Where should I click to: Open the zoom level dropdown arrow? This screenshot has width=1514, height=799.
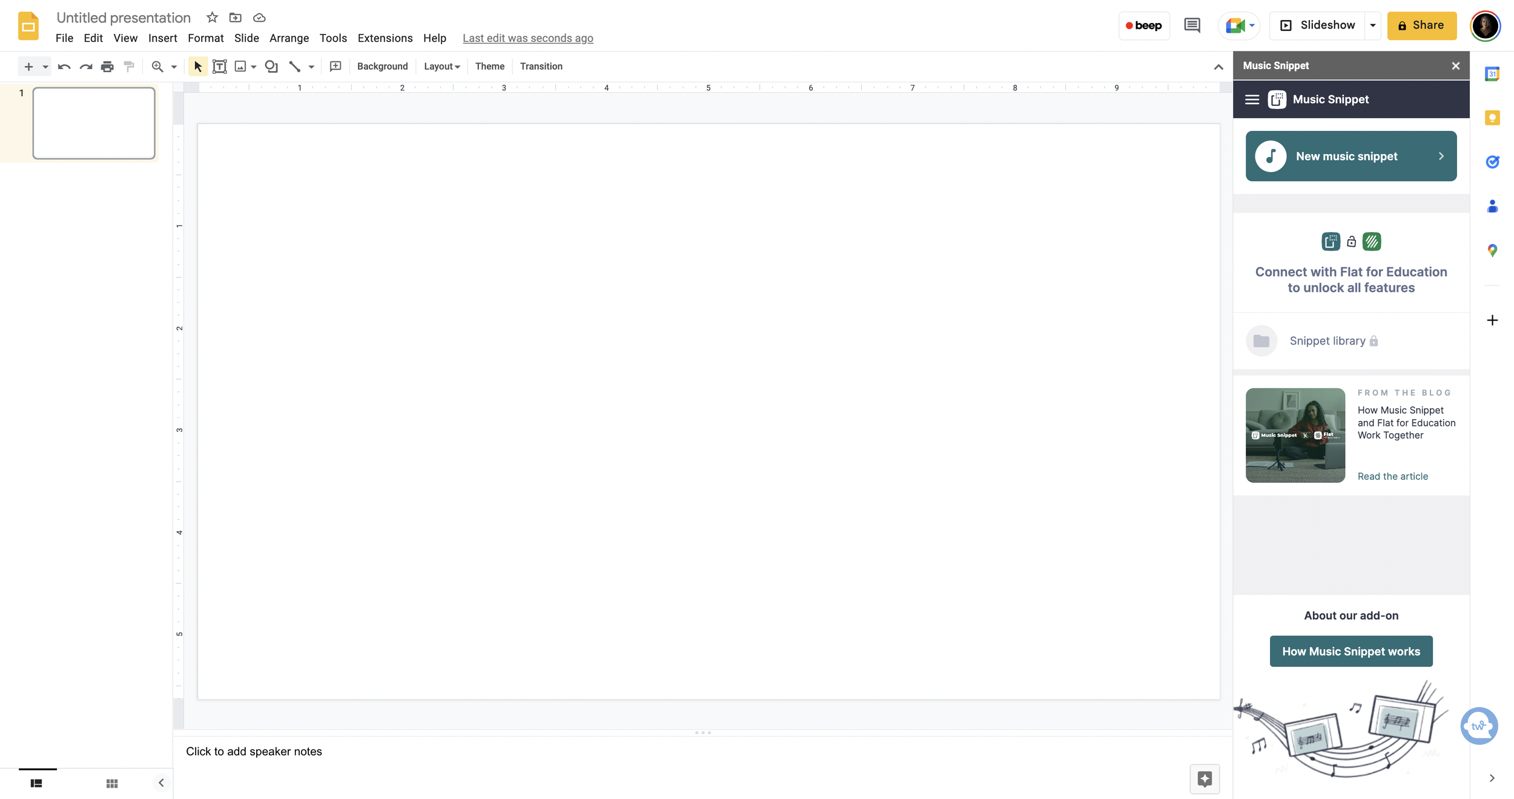click(174, 67)
